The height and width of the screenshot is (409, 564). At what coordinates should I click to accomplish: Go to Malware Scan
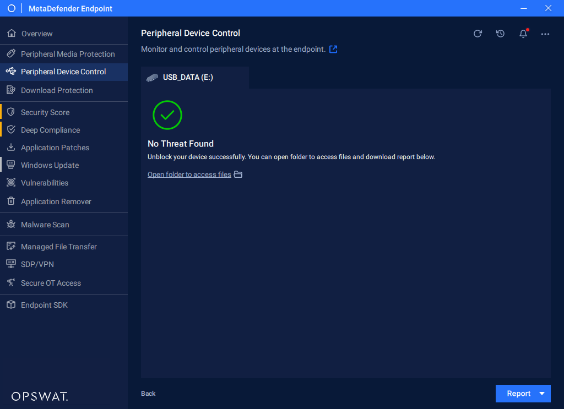(x=64, y=224)
